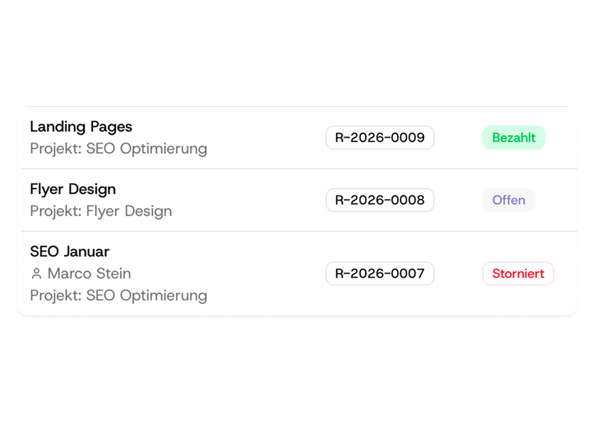Click the Offen status badge
Screen dimensions: 594x421
pos(509,200)
